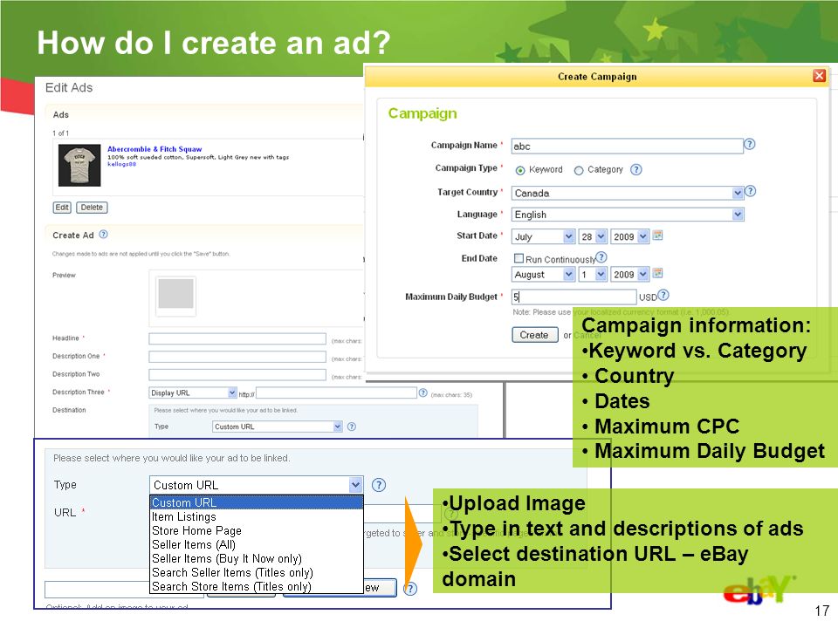Open the Target Country dropdown
The width and height of the screenshot is (838, 628).
[628, 194]
